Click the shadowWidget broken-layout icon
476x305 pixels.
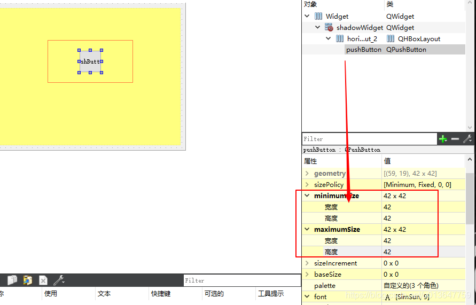pos(329,27)
